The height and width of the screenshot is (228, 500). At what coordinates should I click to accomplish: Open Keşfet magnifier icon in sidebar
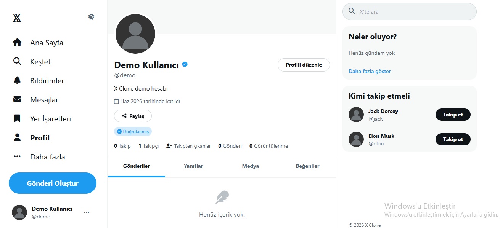(x=17, y=61)
